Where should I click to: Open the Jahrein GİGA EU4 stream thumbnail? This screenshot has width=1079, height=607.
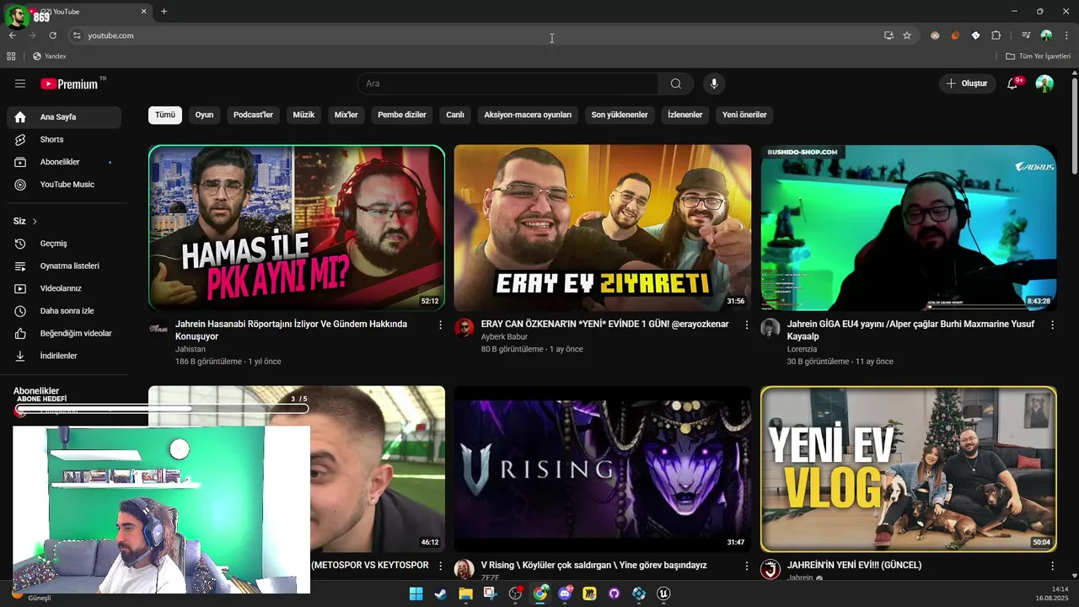click(x=909, y=228)
